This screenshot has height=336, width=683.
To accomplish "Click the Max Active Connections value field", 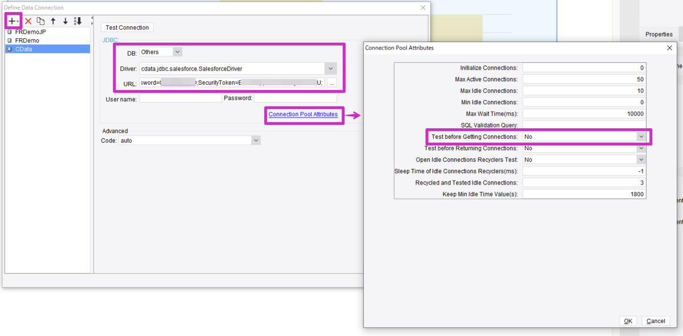I will tap(585, 79).
